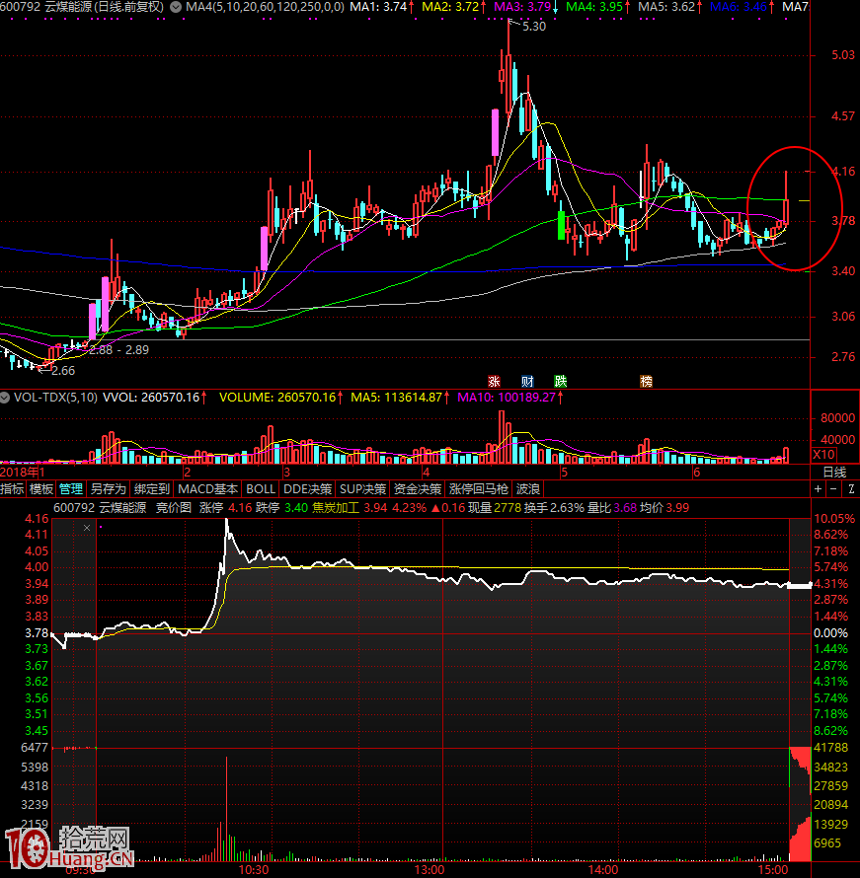Viewport: 860px width, 878px height.
Task: Click the 跌停 3.40 limit-down value
Action: point(281,508)
